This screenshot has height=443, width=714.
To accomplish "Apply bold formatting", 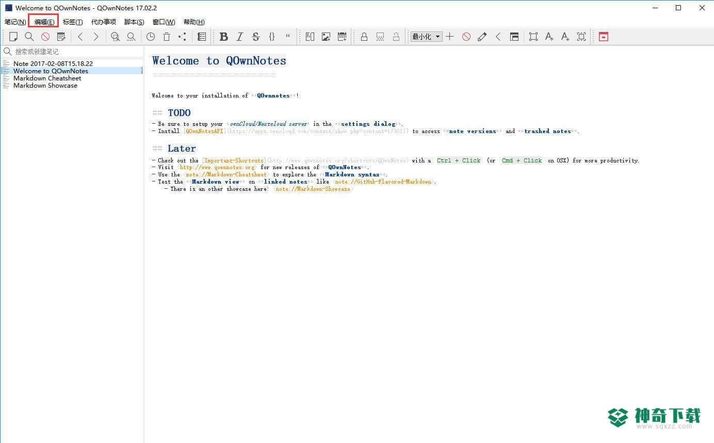I will 223,37.
